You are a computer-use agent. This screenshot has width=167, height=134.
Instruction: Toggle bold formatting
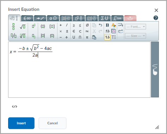(x=107, y=25)
